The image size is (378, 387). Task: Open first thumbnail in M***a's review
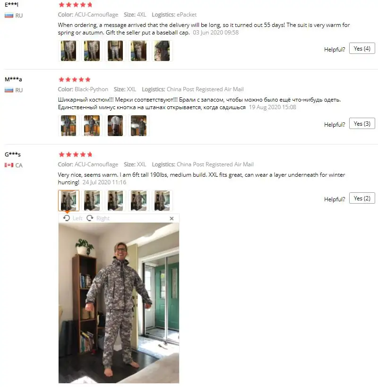69,126
